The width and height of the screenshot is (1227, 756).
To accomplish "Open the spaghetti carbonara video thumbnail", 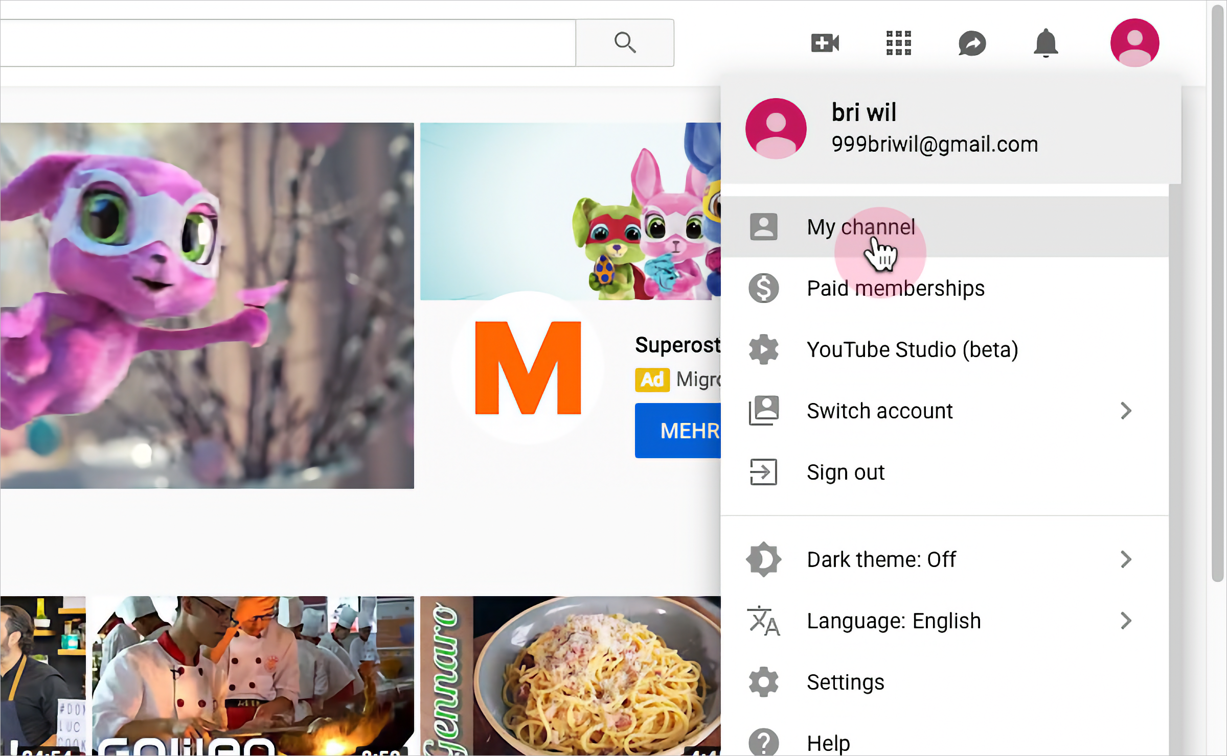I will [571, 676].
